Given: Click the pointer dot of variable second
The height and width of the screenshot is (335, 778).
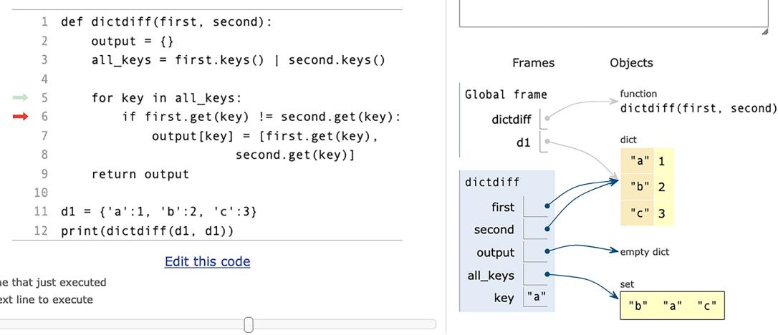Looking at the screenshot, I should pos(547,229).
